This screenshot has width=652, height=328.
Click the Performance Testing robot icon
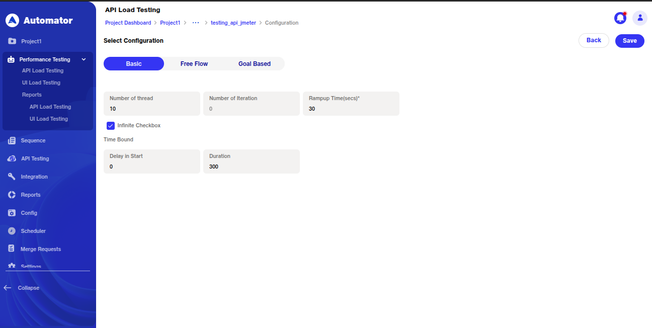pos(11,59)
